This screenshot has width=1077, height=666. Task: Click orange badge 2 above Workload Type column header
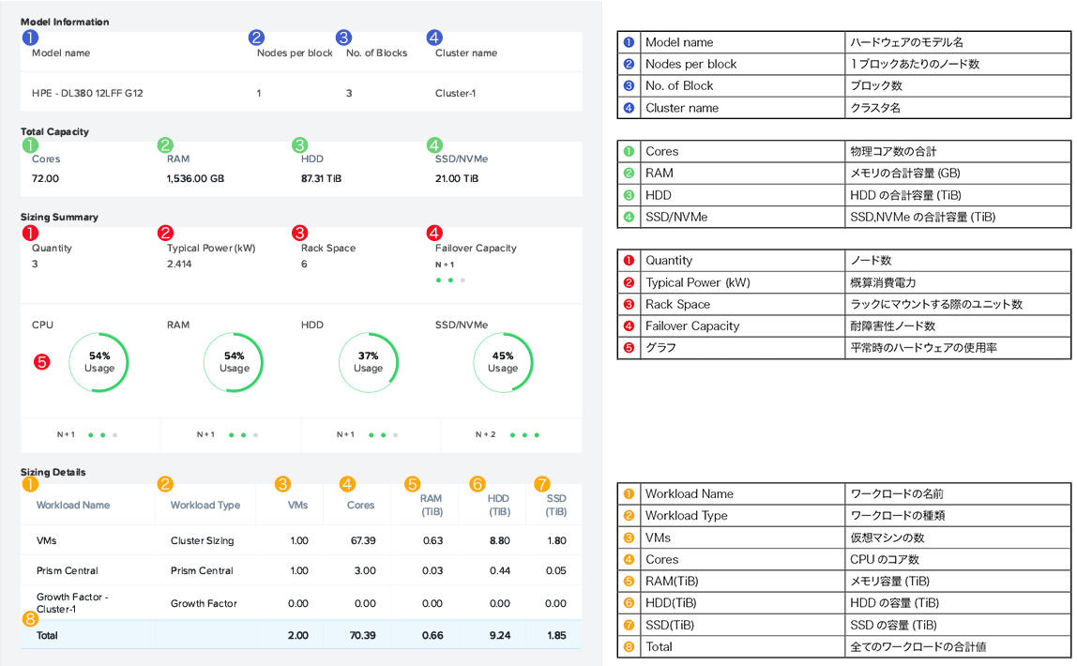pos(165,484)
